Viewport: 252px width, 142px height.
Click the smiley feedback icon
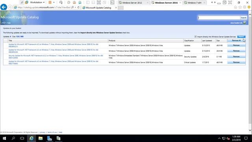tap(249, 7)
